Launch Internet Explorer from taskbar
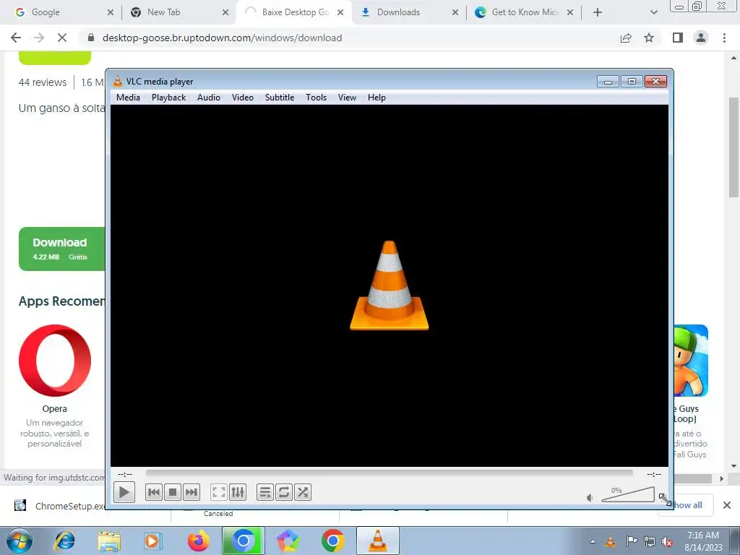This screenshot has height=555, width=740. point(64,541)
